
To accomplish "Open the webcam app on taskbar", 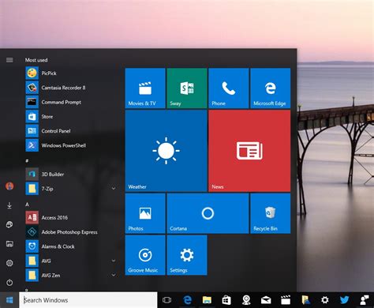I will point(246,300).
